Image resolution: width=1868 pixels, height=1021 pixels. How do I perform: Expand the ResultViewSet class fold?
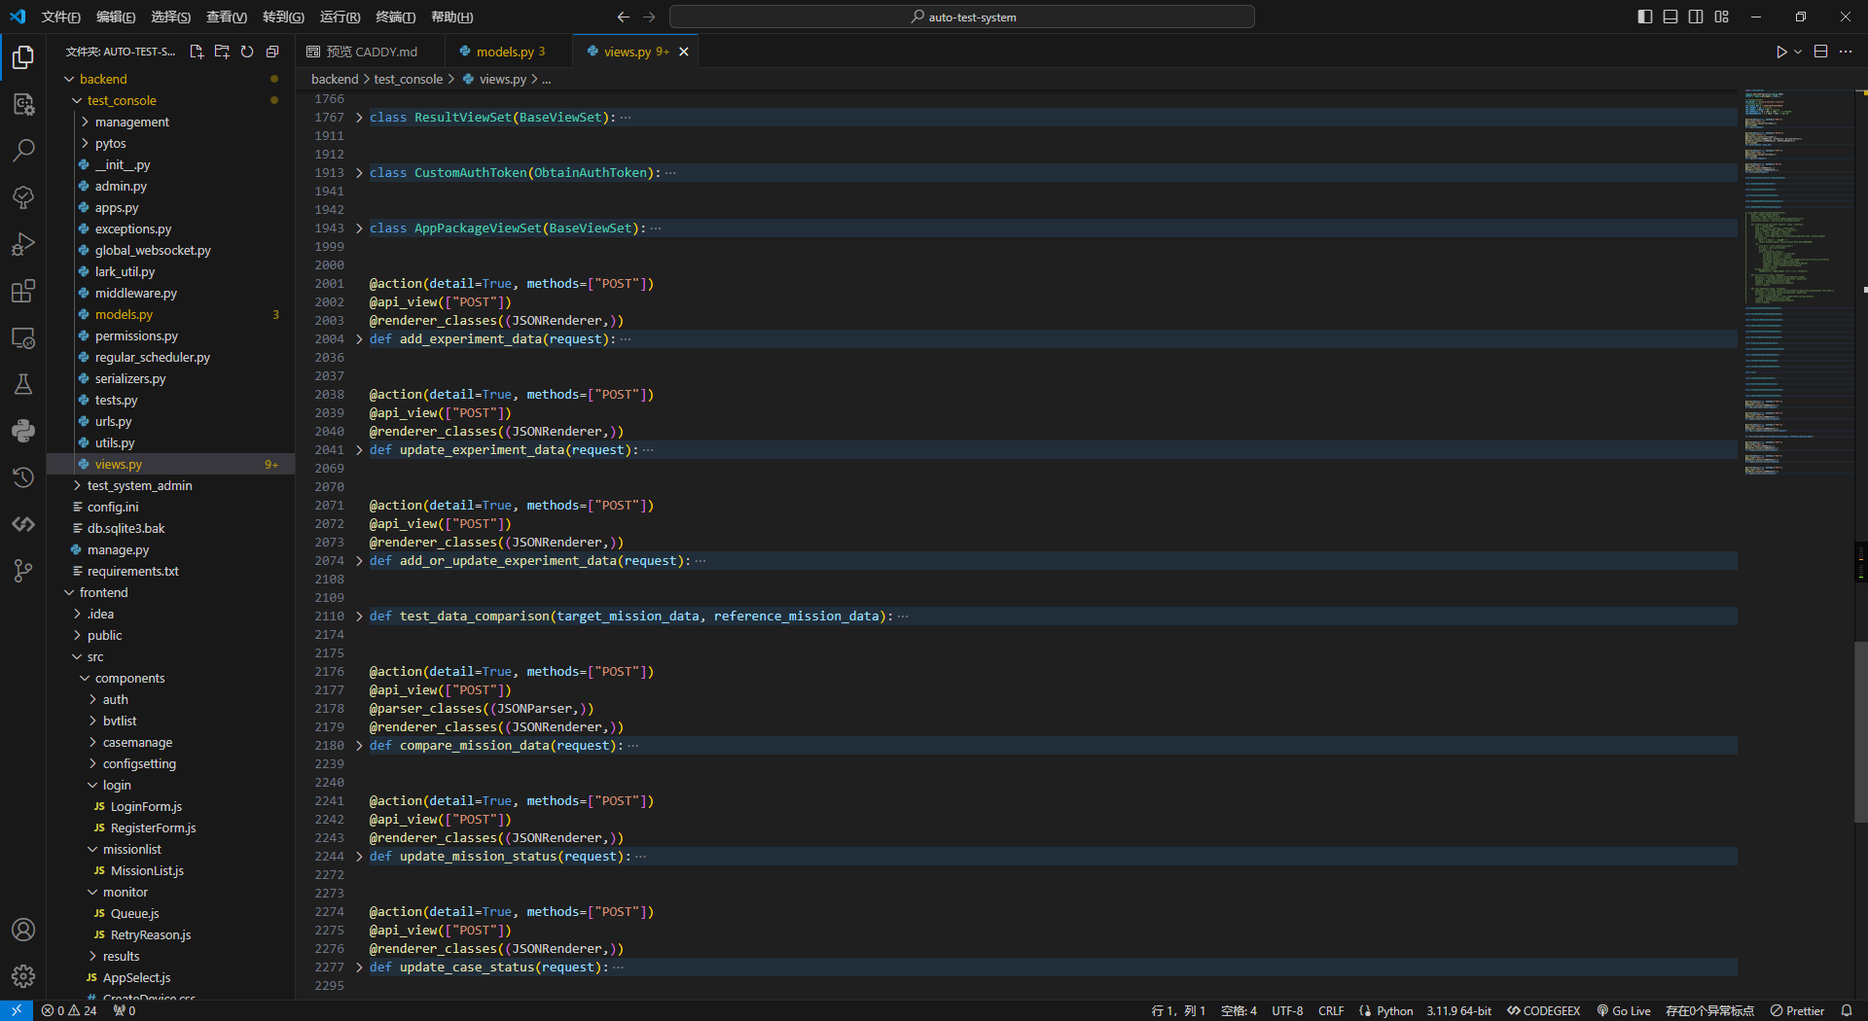coord(359,118)
